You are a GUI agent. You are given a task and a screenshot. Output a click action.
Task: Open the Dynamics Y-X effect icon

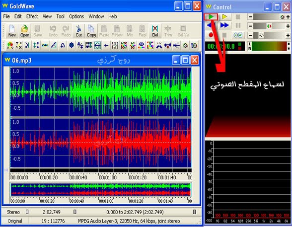(x=19, y=45)
